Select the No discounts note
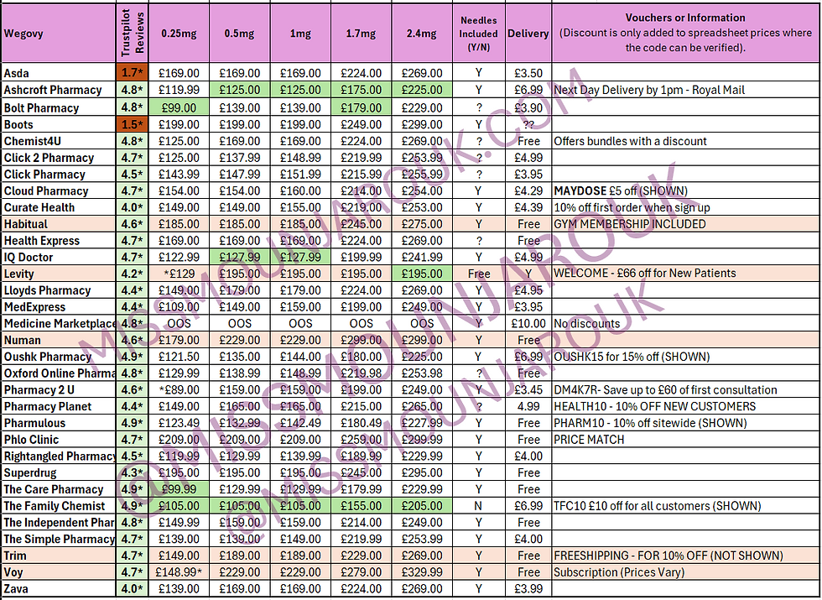This screenshot has height=600, width=822. [x=686, y=324]
